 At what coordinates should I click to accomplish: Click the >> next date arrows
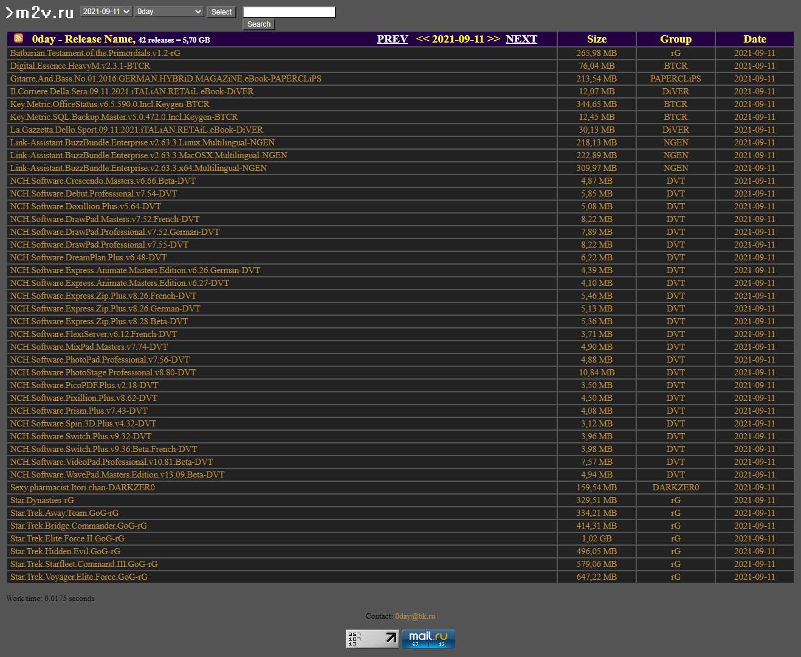493,39
